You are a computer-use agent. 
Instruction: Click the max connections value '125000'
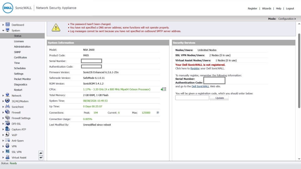(146, 113)
